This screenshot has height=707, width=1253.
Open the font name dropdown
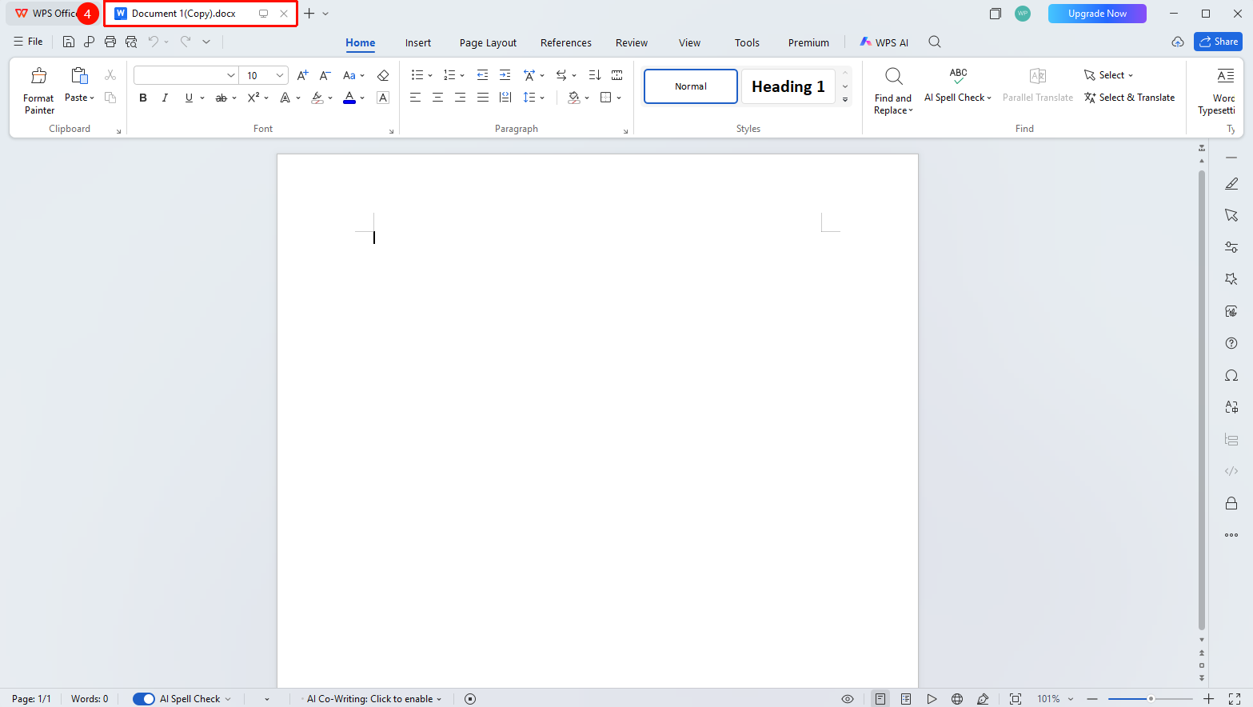[231, 75]
